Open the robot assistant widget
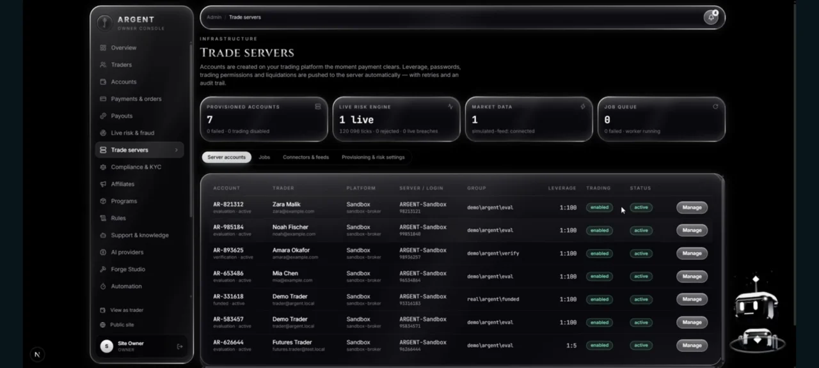The height and width of the screenshot is (368, 819). click(x=756, y=314)
